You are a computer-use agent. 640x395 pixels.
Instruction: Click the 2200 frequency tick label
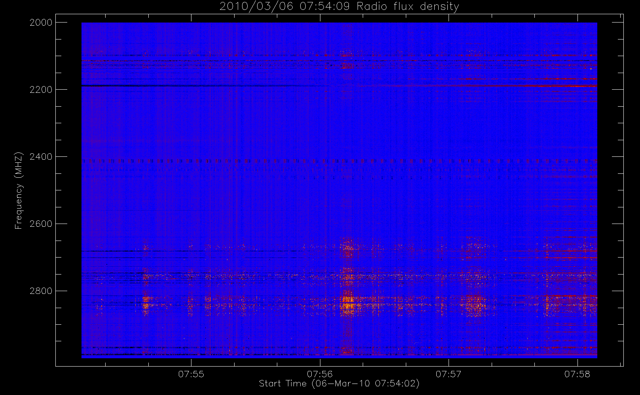coord(41,90)
